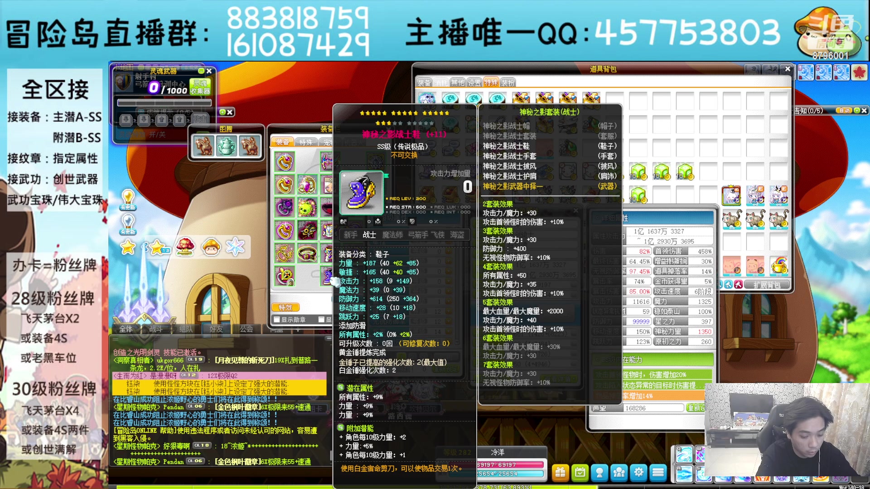Select the gold belt equipment slot
870x489 pixels.
click(308, 254)
